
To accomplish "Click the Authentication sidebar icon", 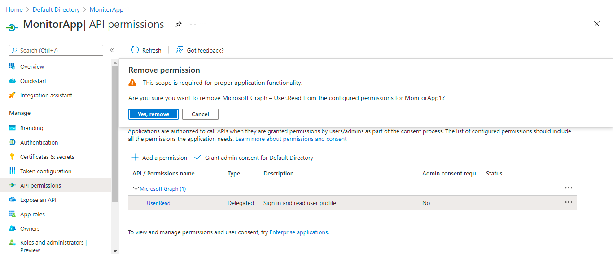I will (12, 142).
